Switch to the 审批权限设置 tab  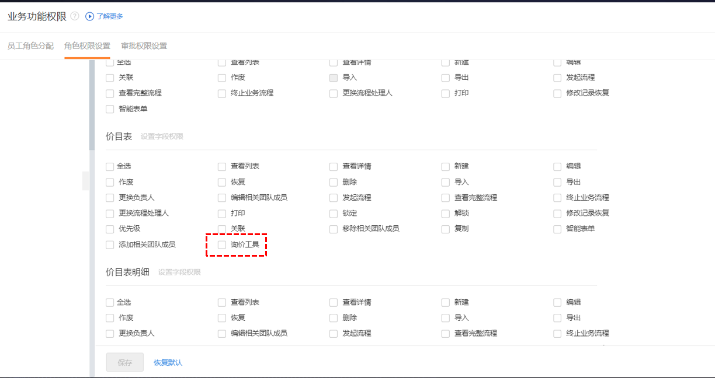click(144, 46)
